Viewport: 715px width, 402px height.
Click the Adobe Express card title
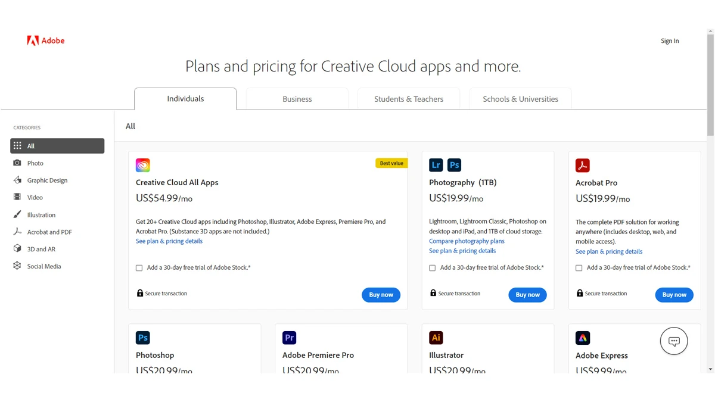coord(602,356)
